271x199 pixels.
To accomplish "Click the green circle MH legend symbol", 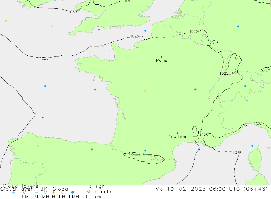I will coord(46,192).
